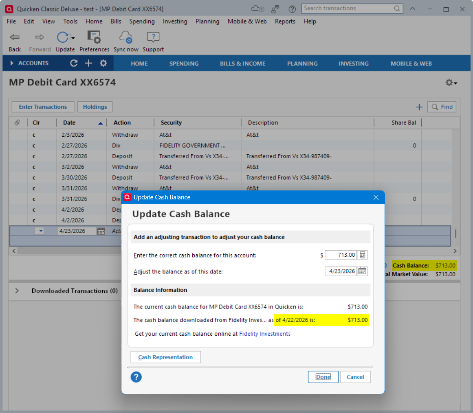Click the people icon next to the title bar help
Image resolution: width=473 pixels, height=413 pixels.
click(275, 9)
